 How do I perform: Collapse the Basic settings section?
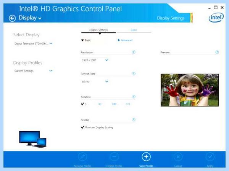click(86, 40)
